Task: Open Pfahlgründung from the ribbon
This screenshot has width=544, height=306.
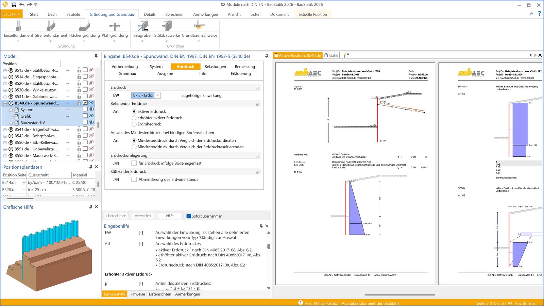Action: (115, 27)
